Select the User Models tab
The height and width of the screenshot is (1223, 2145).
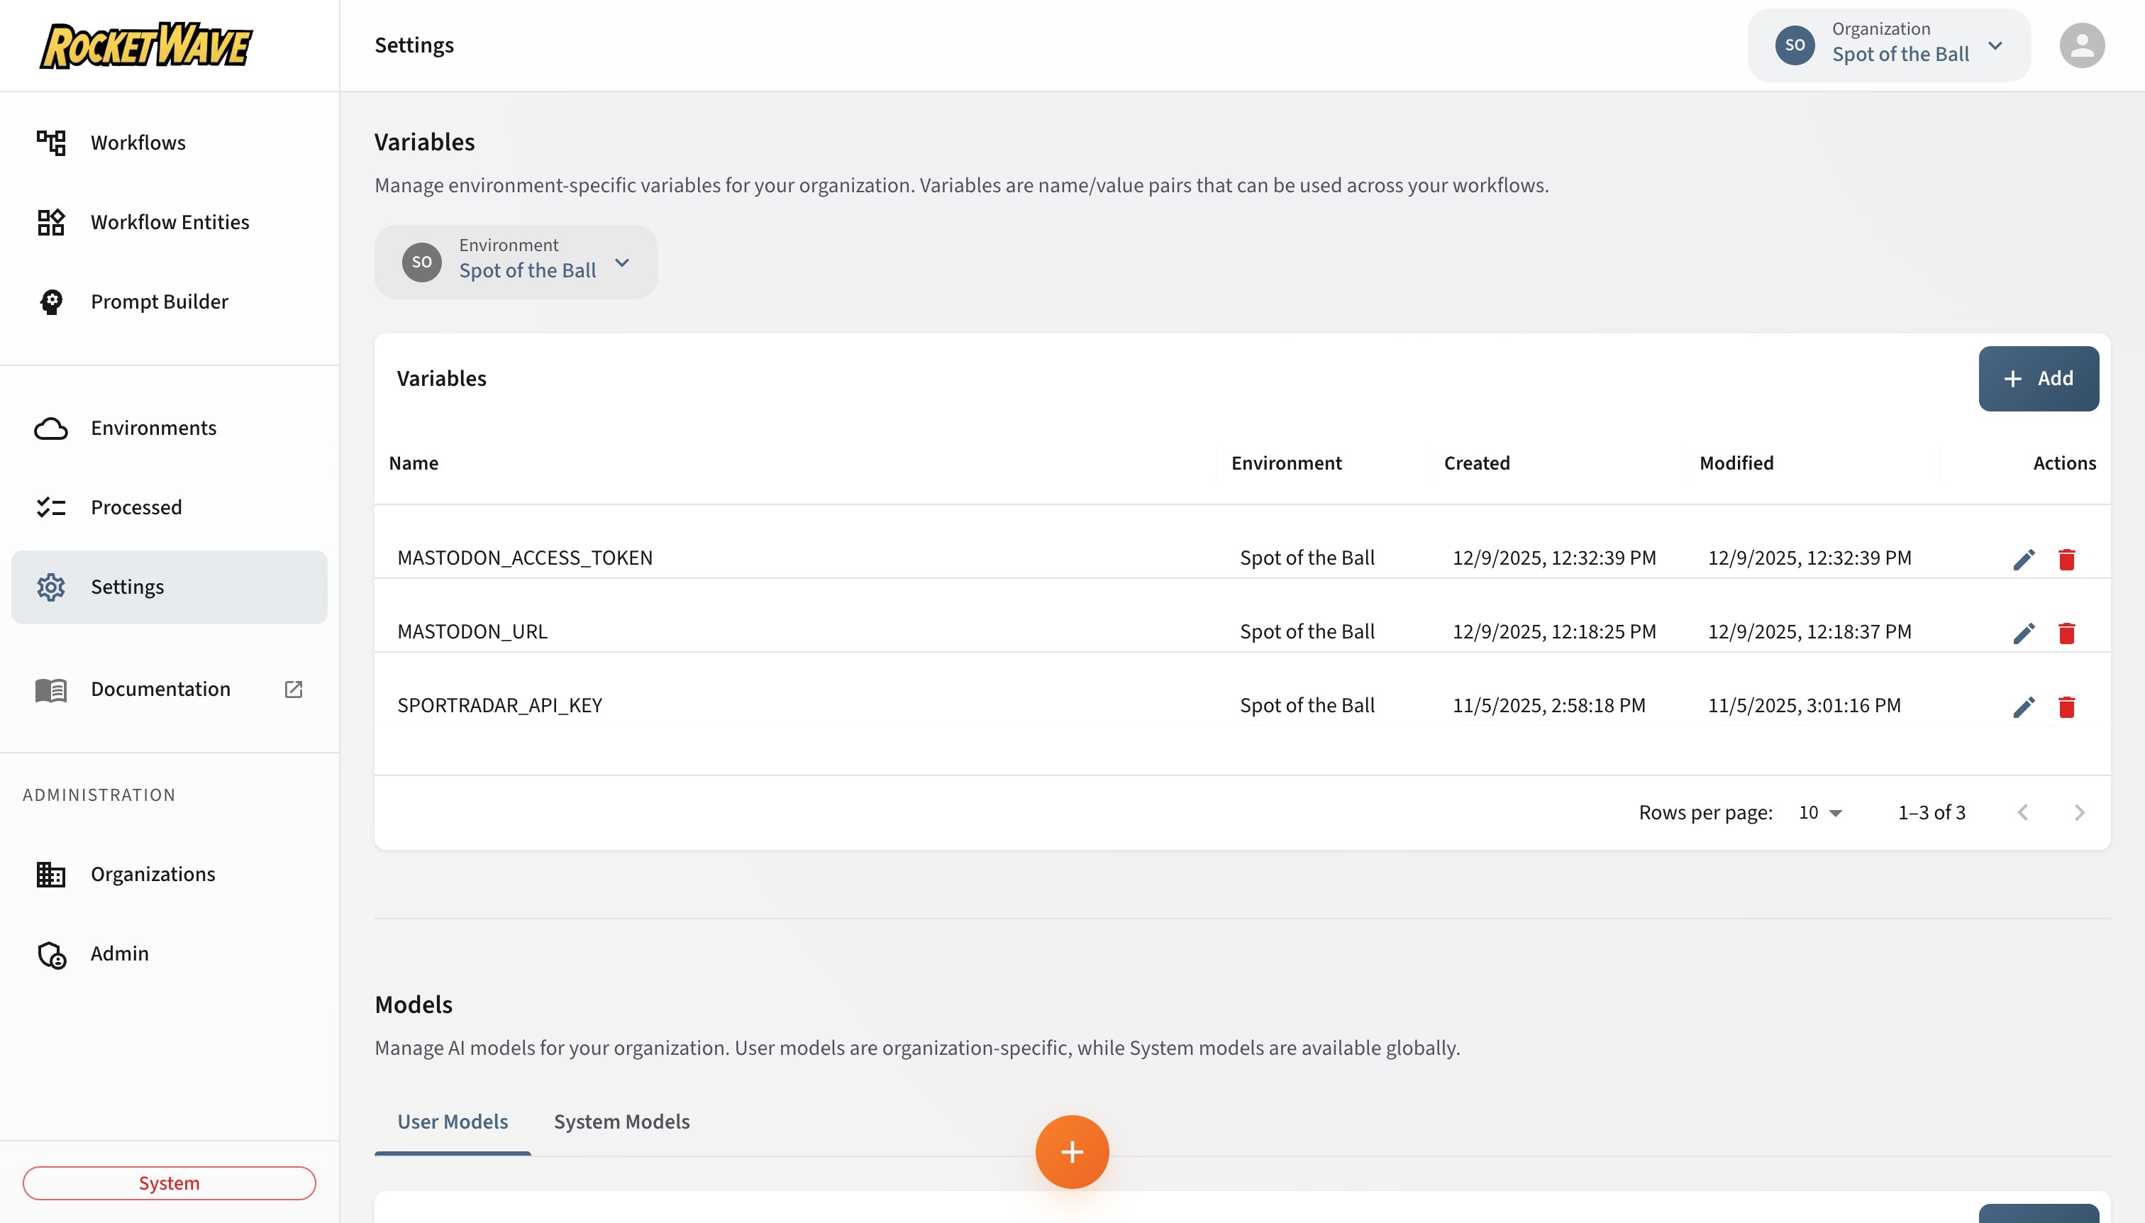tap(452, 1121)
